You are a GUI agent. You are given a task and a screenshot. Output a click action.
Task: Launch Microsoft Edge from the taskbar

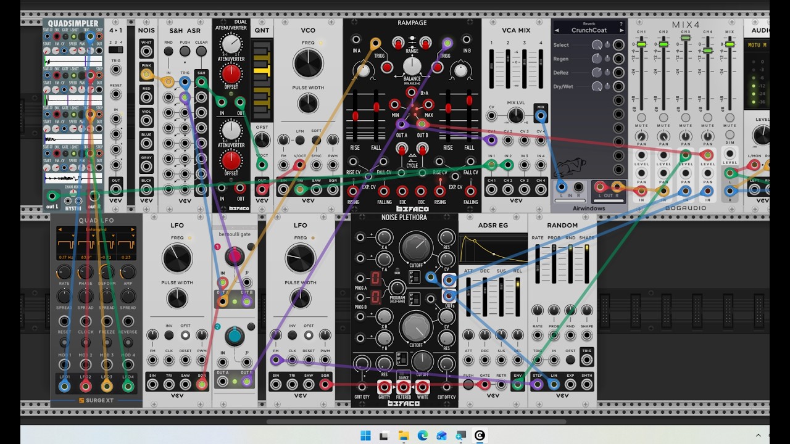tap(422, 436)
